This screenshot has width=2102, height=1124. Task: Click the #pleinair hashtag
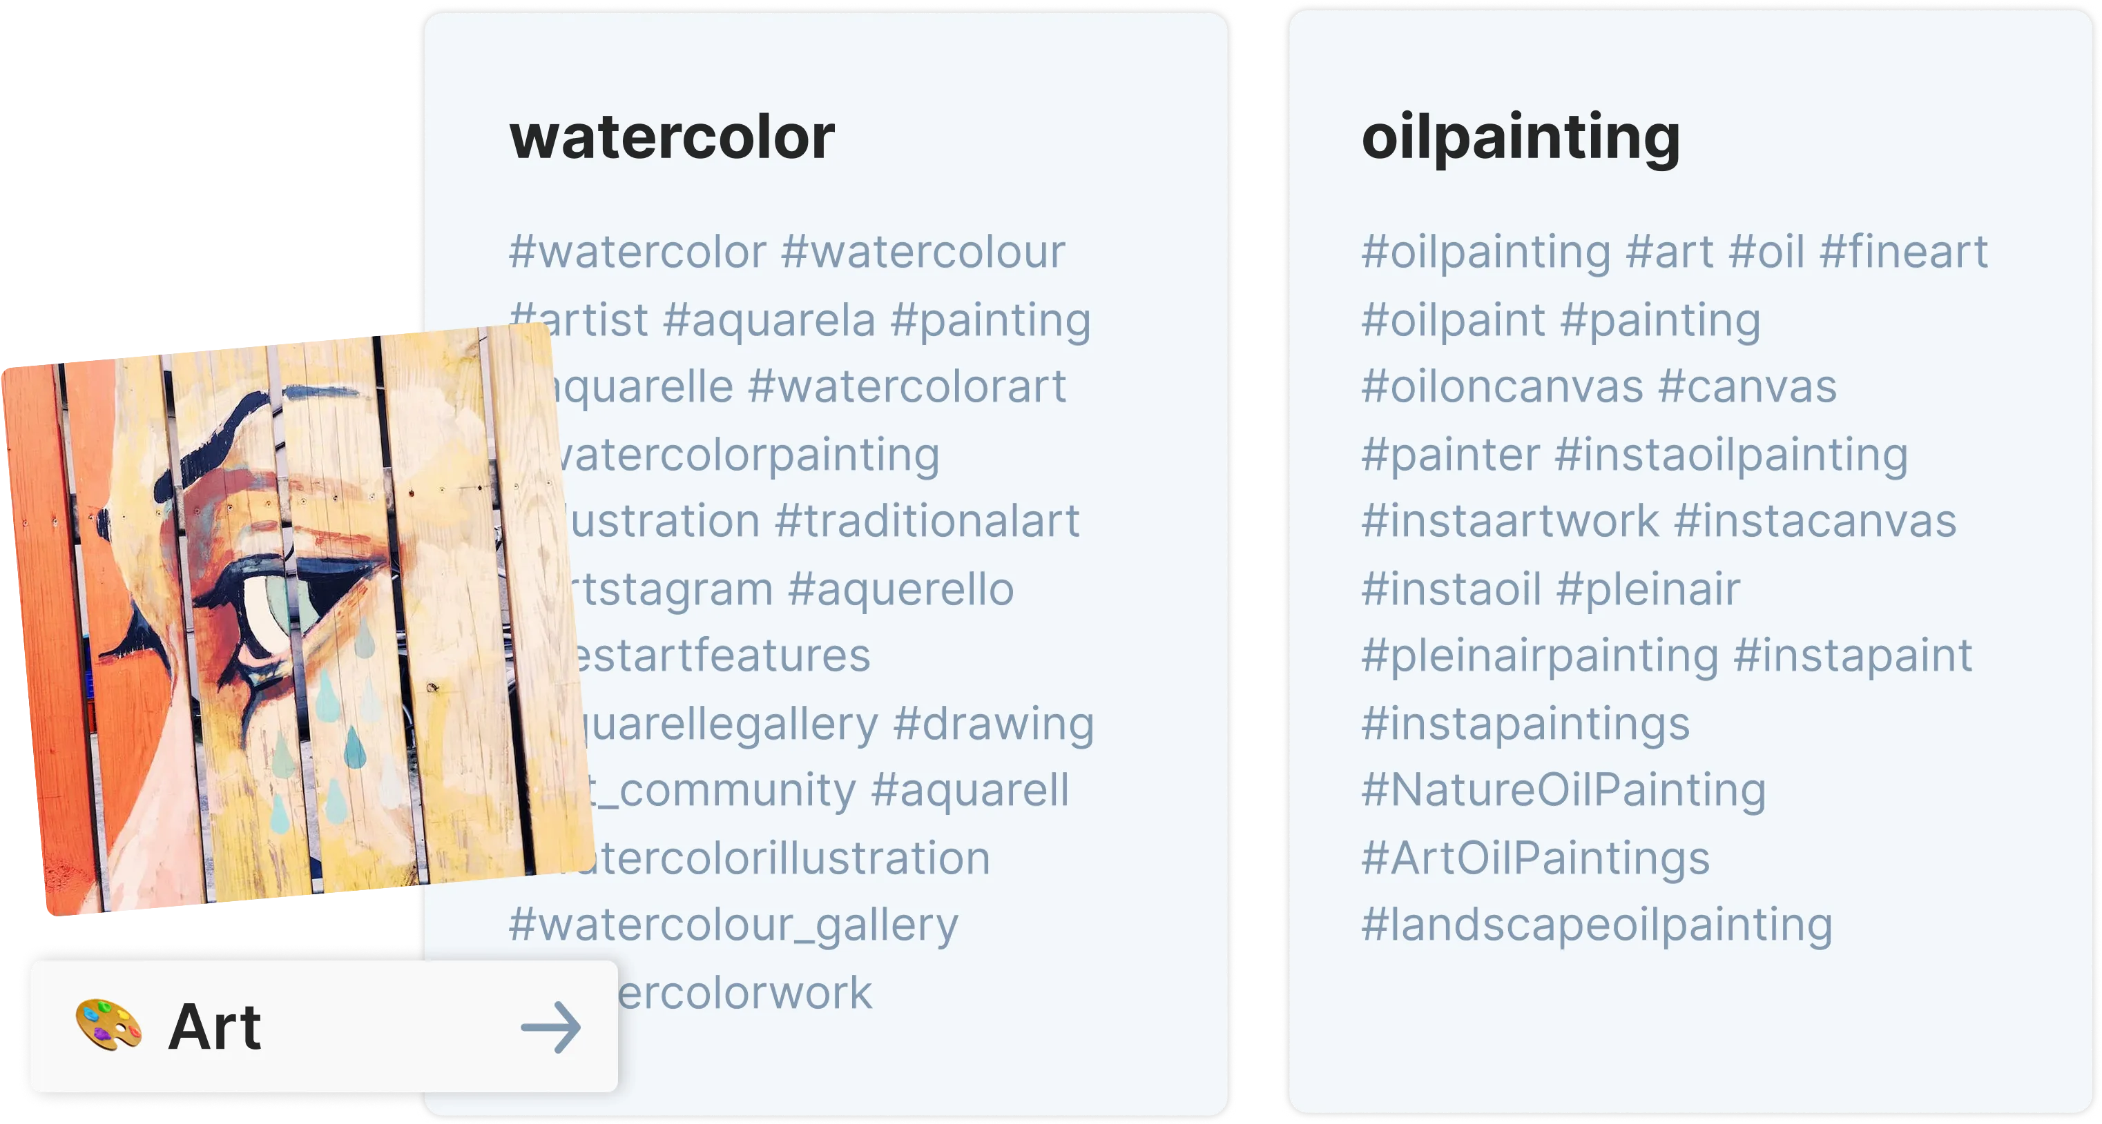tap(1648, 589)
